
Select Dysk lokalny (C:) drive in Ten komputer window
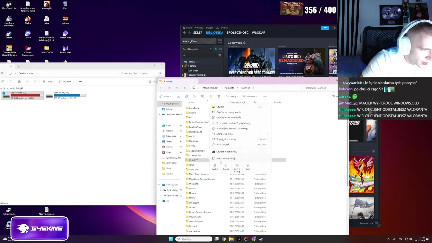coord(23,96)
